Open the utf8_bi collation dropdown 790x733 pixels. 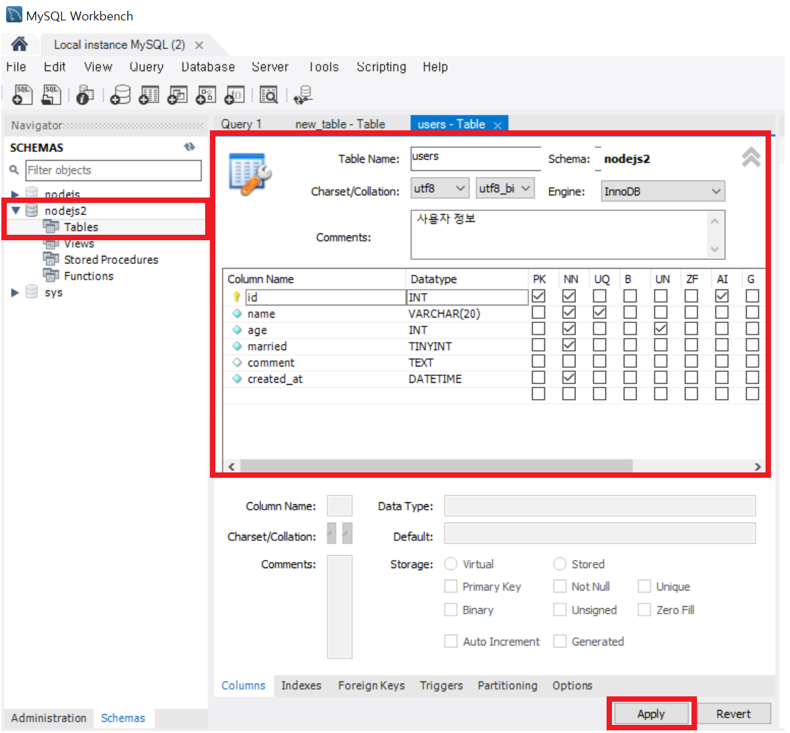pyautogui.click(x=505, y=188)
